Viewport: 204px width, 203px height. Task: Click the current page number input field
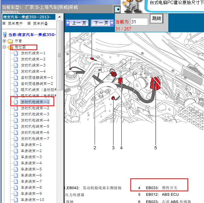click(x=139, y=22)
